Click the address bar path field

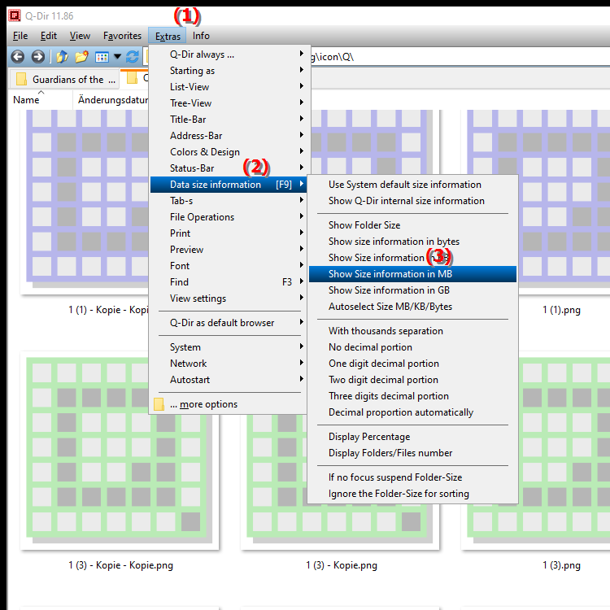(459, 57)
